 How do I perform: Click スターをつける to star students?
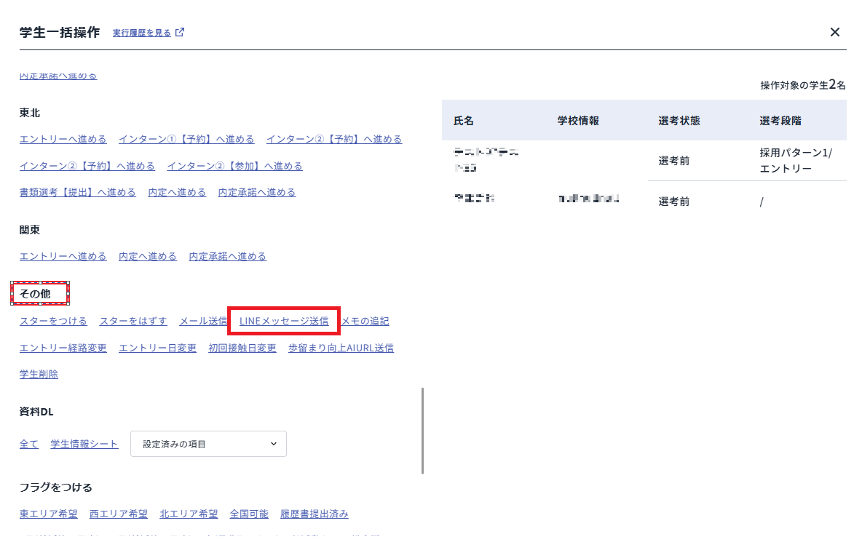point(53,321)
